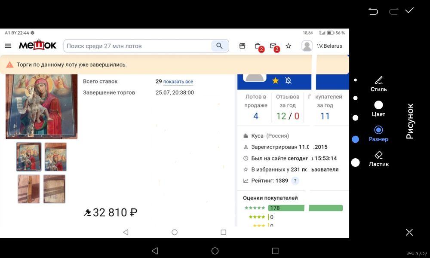The height and width of the screenshot is (258, 430).
Task: Click the four-star 0 ratings row
Action: tap(261, 217)
